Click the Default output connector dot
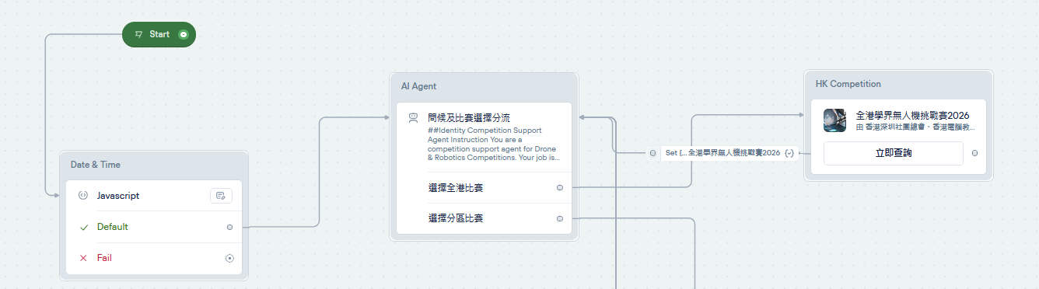 pyautogui.click(x=229, y=227)
